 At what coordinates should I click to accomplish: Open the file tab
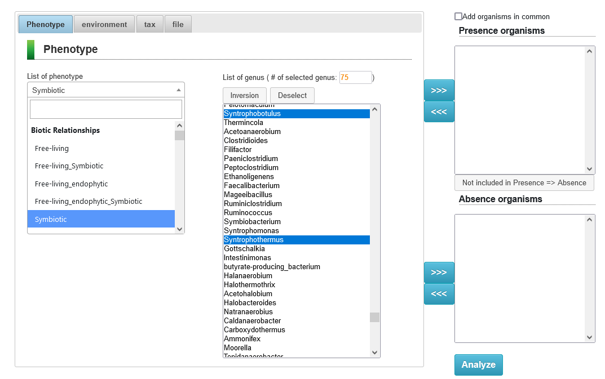pos(178,24)
